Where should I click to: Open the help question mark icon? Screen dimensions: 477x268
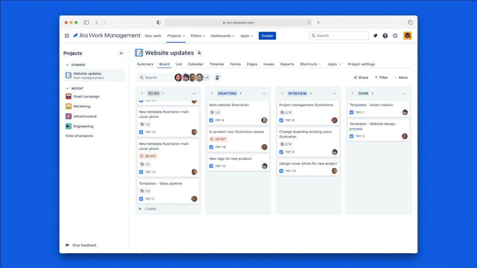(x=385, y=36)
